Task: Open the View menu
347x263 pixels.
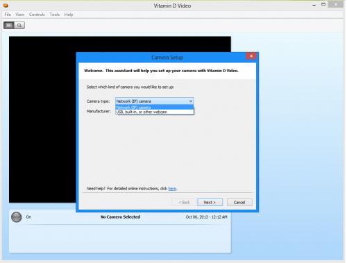Action: pyautogui.click(x=20, y=15)
